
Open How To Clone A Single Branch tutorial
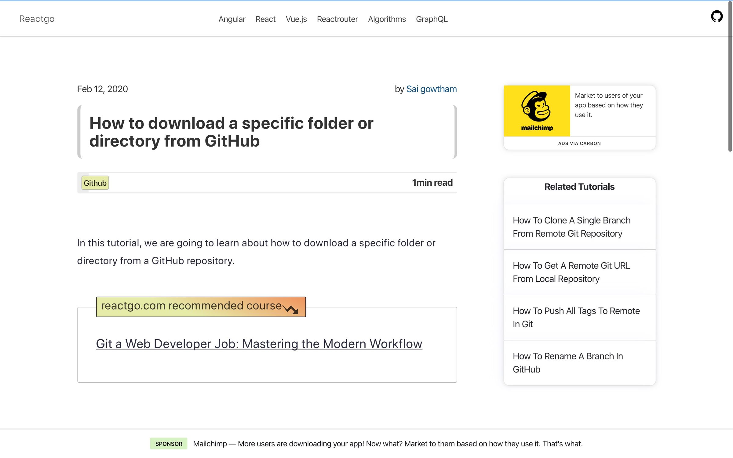pyautogui.click(x=571, y=227)
